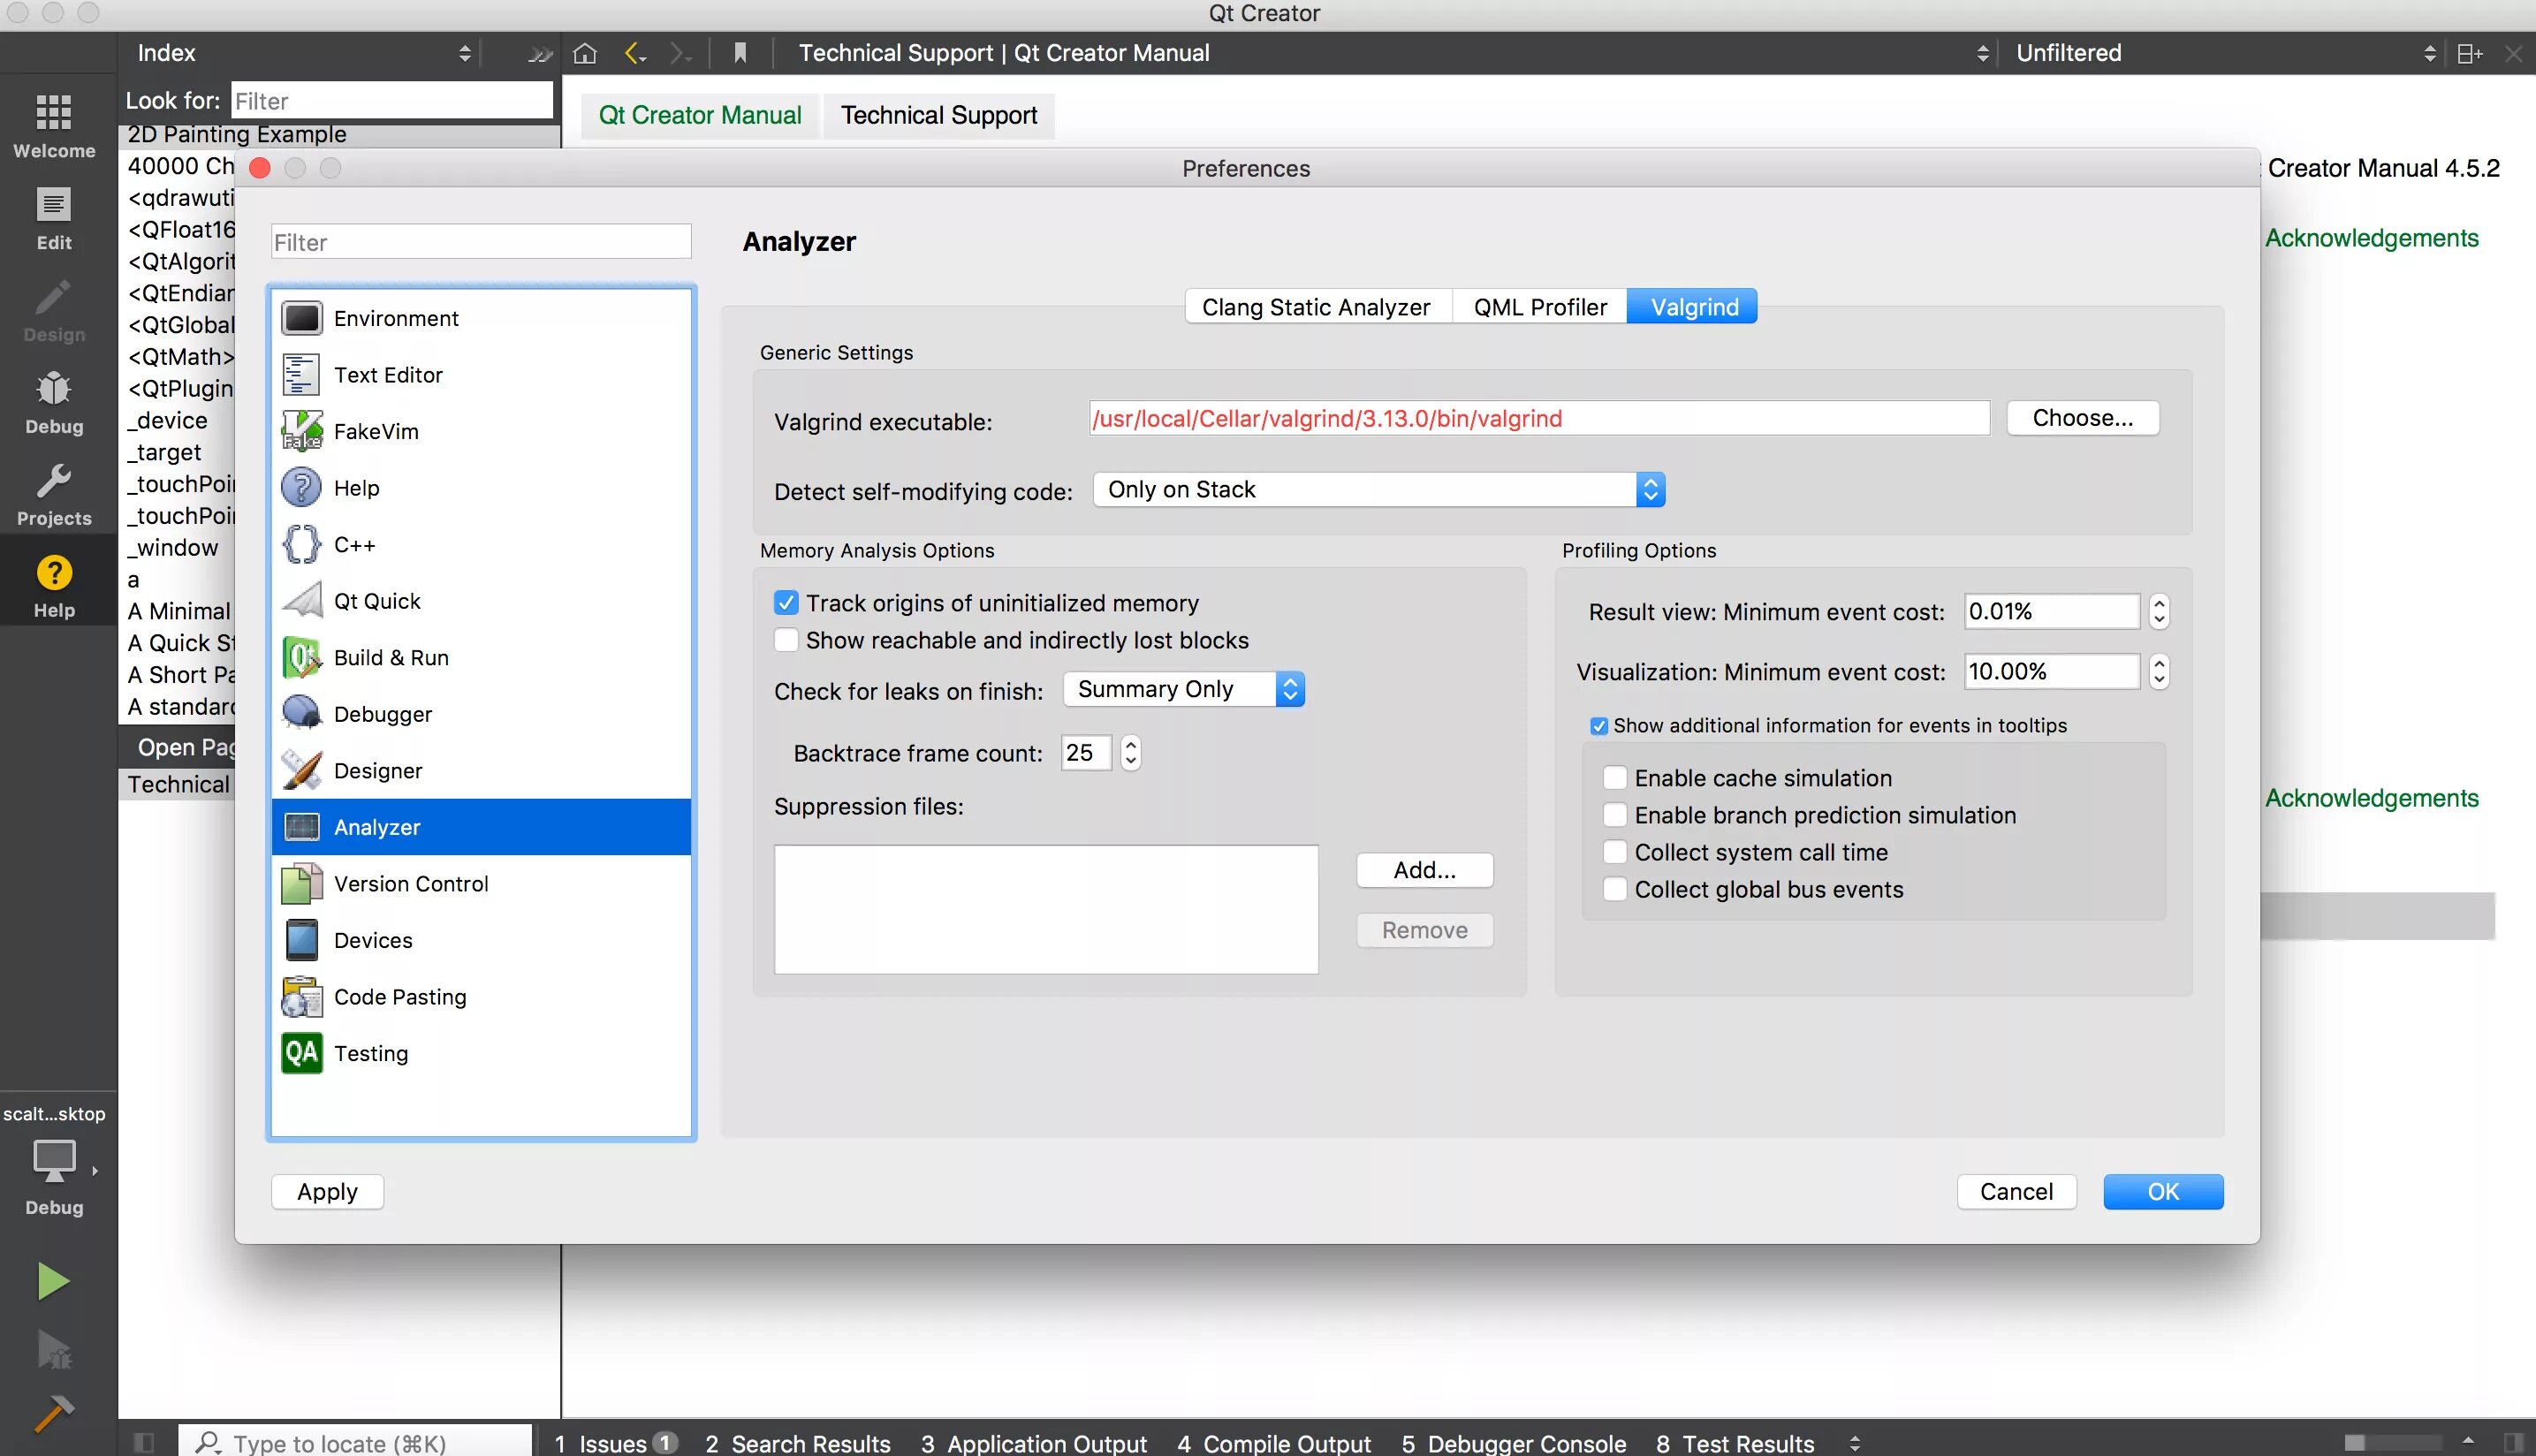Open Version Control preferences
The width and height of the screenshot is (2536, 1456).
(481, 883)
